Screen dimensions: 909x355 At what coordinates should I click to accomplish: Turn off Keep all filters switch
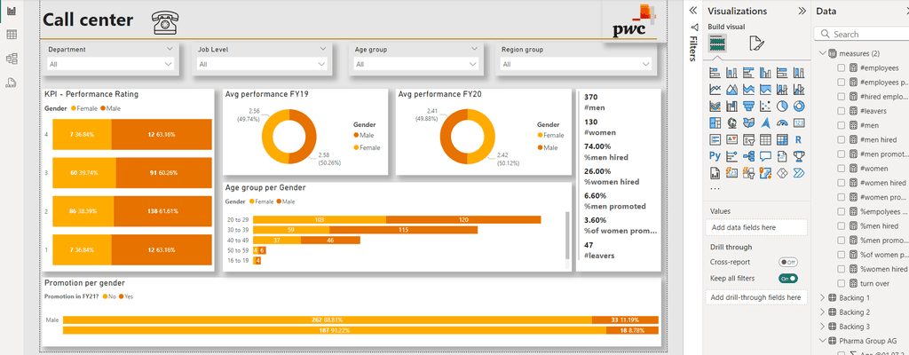click(x=788, y=279)
